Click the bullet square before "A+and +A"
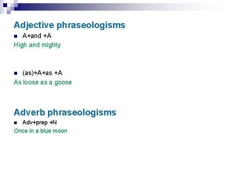The image size is (232, 174). point(15,36)
